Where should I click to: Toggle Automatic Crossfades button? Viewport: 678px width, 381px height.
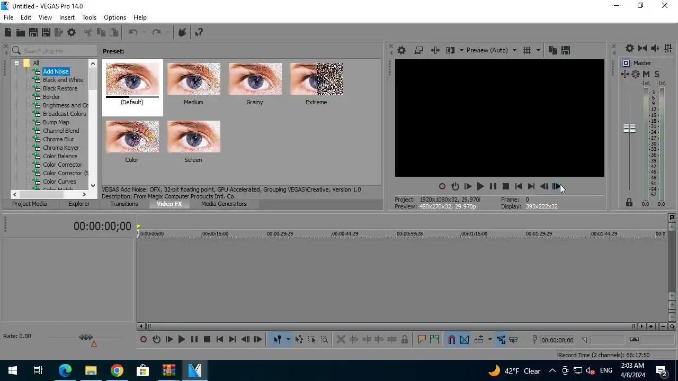click(465, 340)
